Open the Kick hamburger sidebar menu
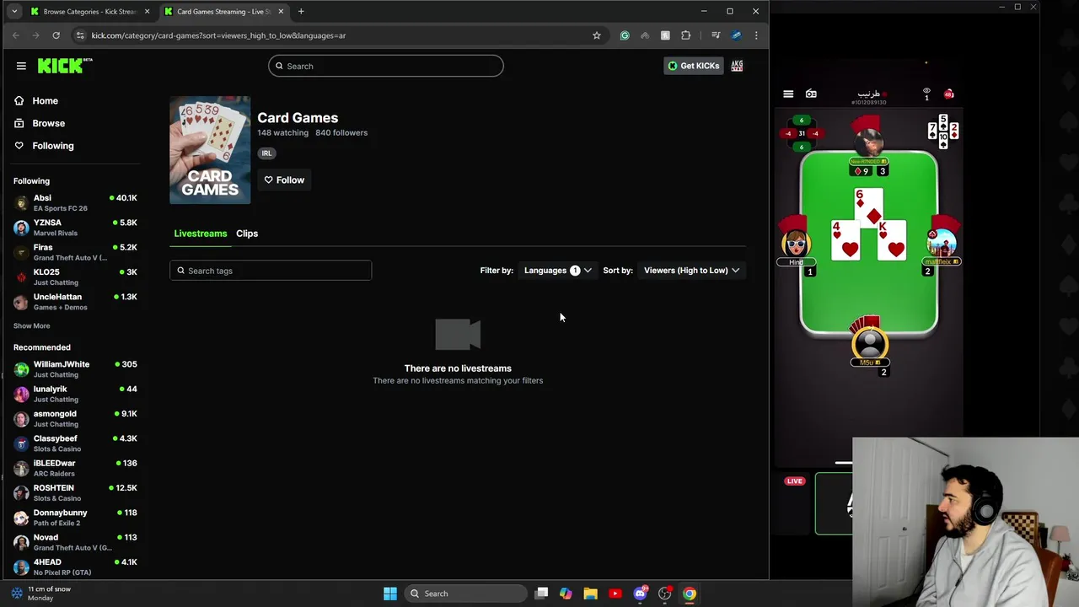 click(x=21, y=66)
